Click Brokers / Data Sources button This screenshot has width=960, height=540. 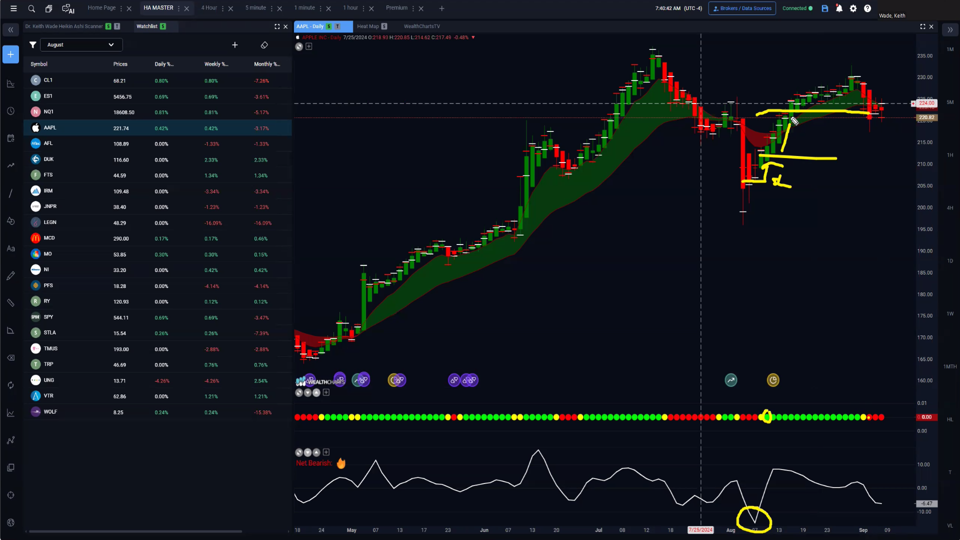[x=742, y=8]
